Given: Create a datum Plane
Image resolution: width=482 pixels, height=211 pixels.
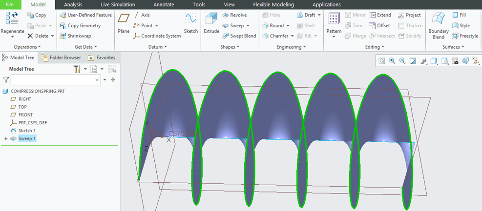Looking at the screenshot, I should coord(124,23).
